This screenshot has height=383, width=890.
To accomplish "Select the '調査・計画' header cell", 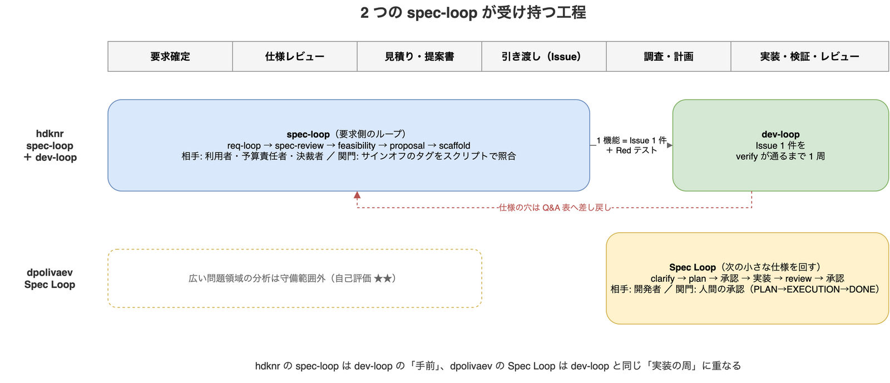I will (x=669, y=56).
